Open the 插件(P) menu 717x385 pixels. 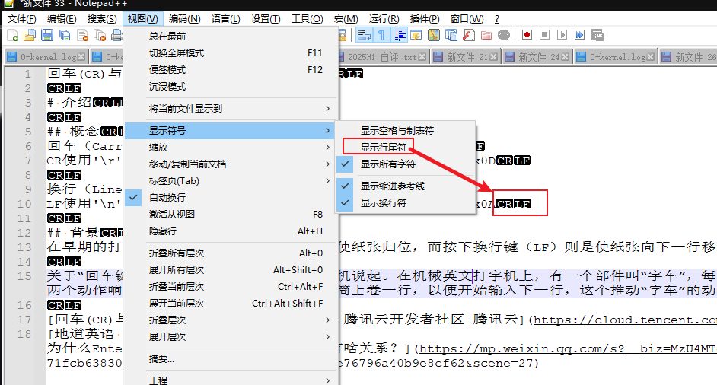(x=425, y=19)
